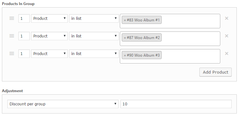This screenshot has width=239, height=117.
Task: Click the drag handle of the Woo Album #3 row
Action: pyautogui.click(x=12, y=53)
